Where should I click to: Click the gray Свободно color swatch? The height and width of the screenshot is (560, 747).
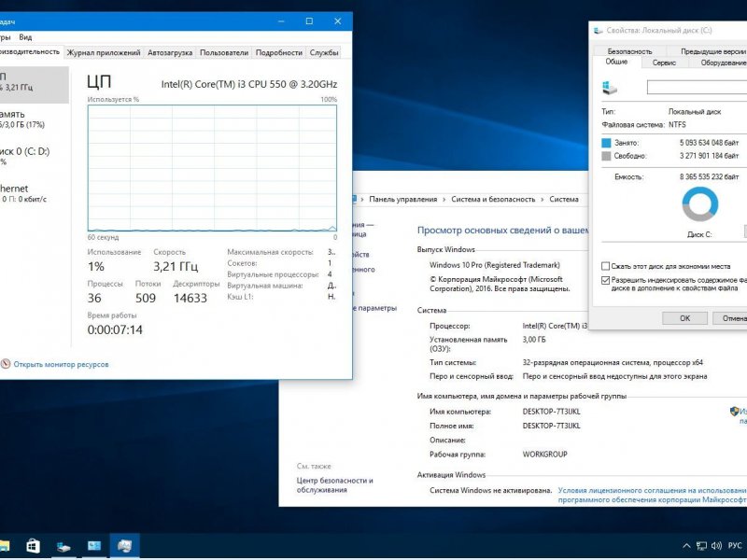coord(606,156)
